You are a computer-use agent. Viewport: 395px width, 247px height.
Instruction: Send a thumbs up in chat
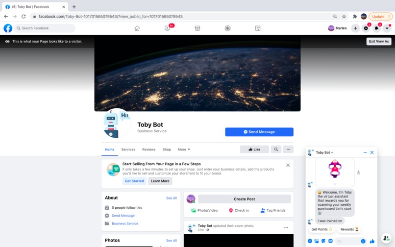[372, 241]
